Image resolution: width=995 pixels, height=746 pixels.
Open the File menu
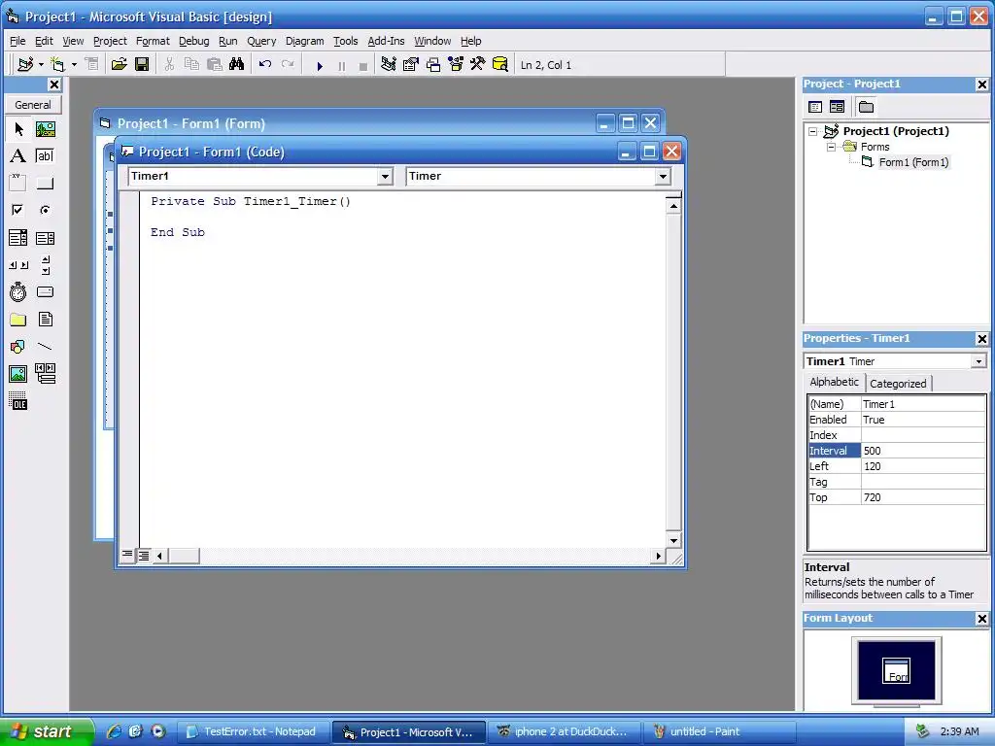[17, 41]
